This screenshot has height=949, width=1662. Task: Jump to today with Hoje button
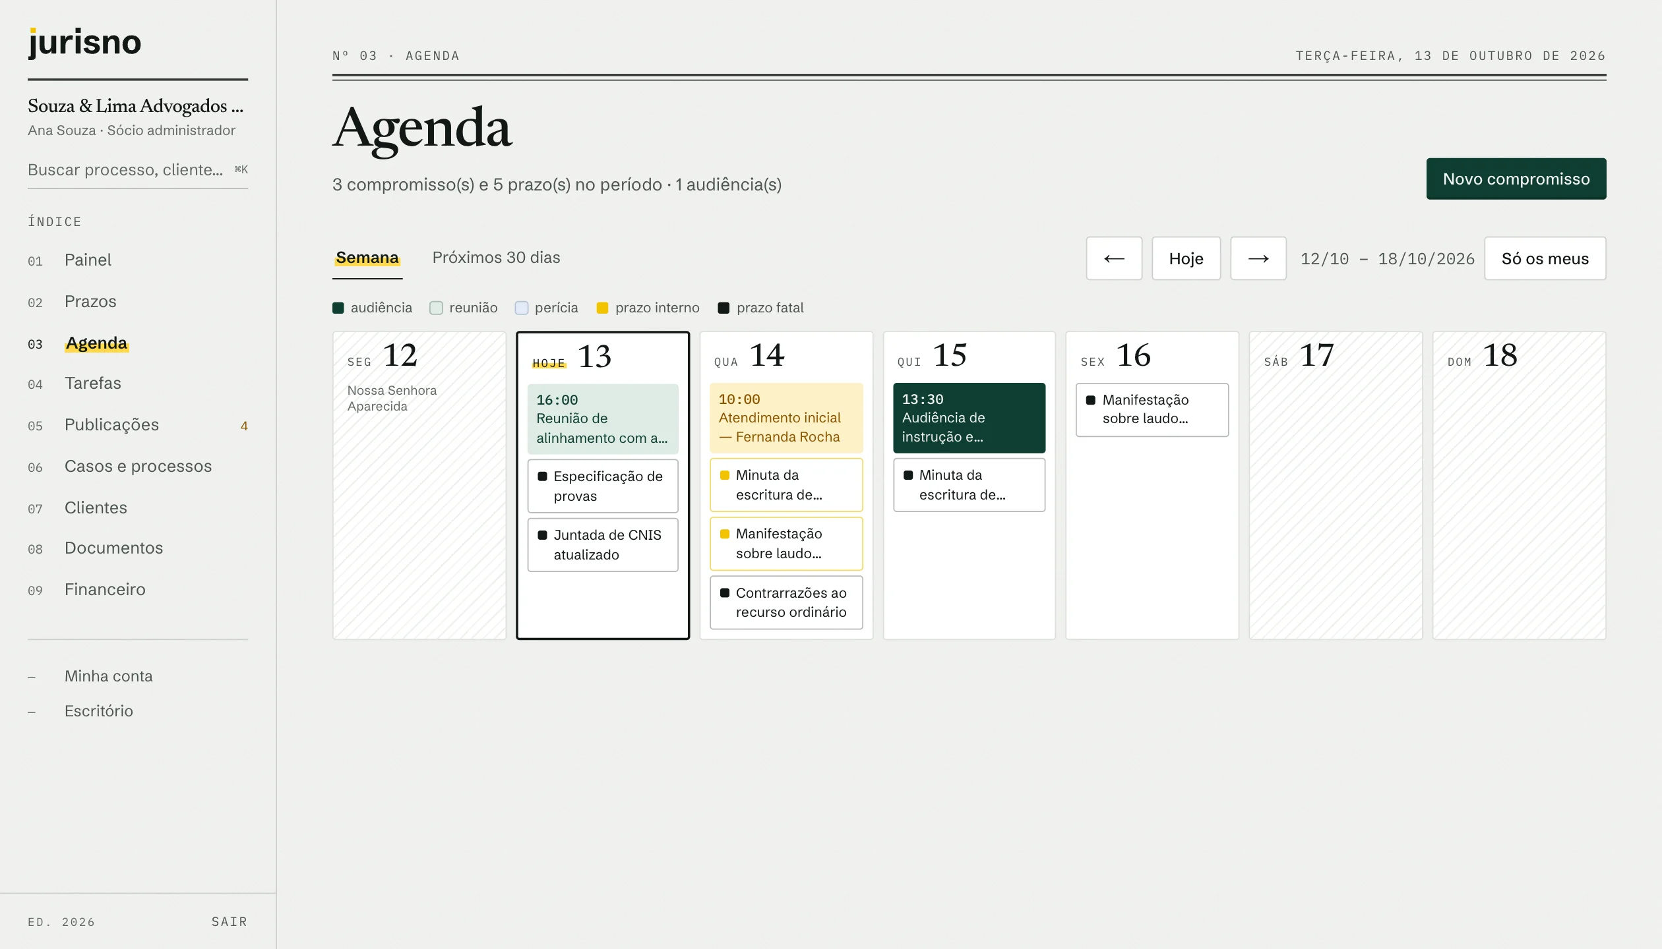[1186, 258]
